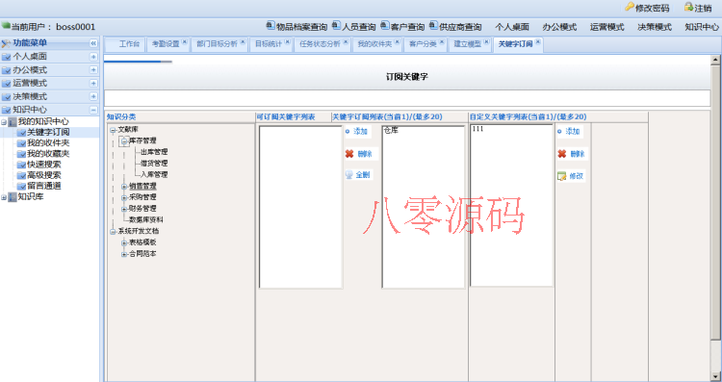Close the 考勤设置 tab
This screenshot has height=382, width=722.
[185, 41]
